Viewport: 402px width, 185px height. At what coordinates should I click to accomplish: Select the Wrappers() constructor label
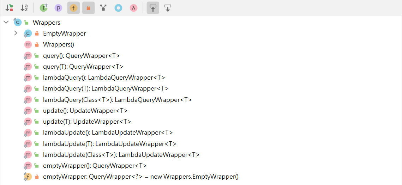click(x=59, y=44)
